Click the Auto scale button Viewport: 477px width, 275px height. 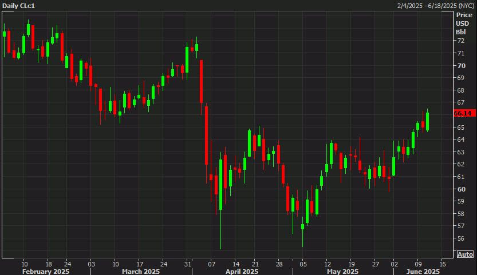[x=465, y=254]
